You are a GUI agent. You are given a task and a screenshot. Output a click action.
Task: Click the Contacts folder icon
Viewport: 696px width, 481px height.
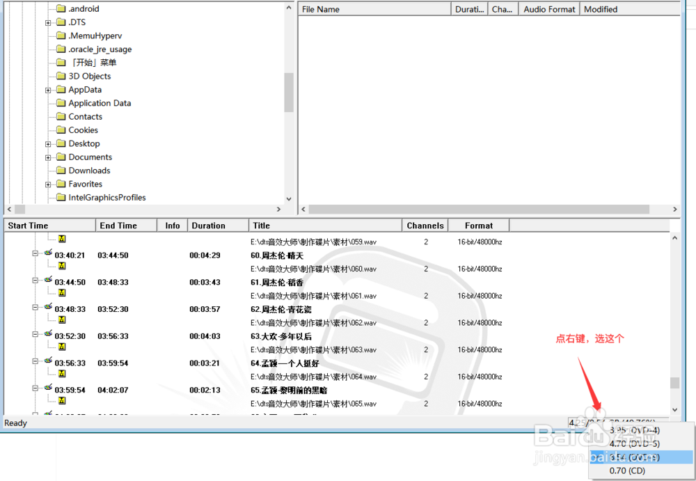pyautogui.click(x=61, y=117)
